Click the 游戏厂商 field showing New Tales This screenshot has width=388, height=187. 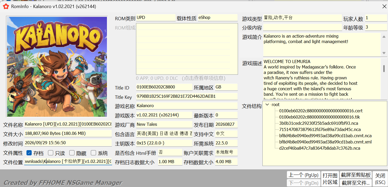[x=164, y=124]
